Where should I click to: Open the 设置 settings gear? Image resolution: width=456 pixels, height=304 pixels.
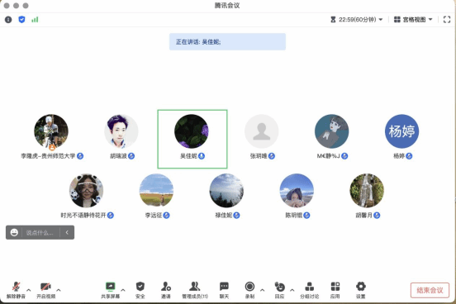click(x=361, y=290)
